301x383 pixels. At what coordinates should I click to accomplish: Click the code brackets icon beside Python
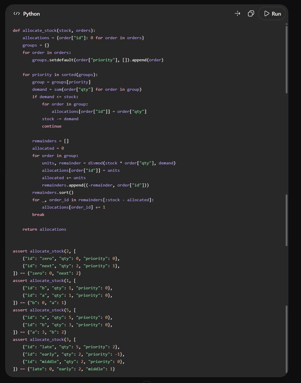(17, 14)
